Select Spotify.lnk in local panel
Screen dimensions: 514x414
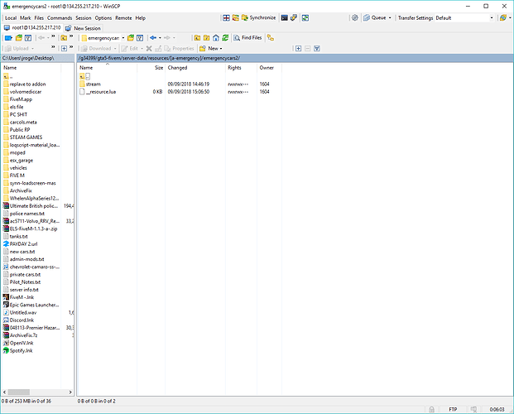point(21,351)
